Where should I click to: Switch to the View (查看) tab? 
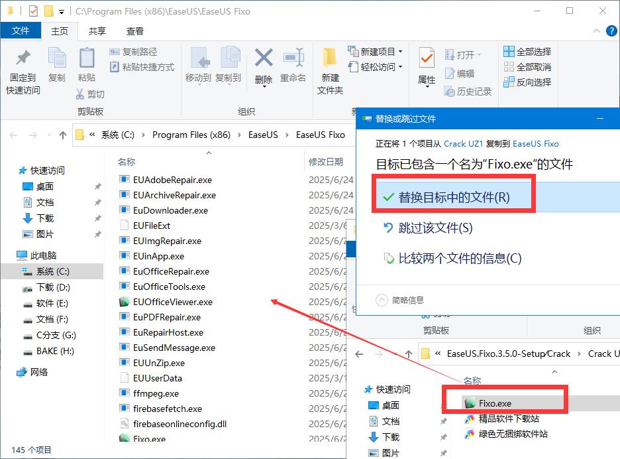135,31
